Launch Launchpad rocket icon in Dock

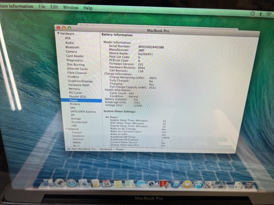60,183
